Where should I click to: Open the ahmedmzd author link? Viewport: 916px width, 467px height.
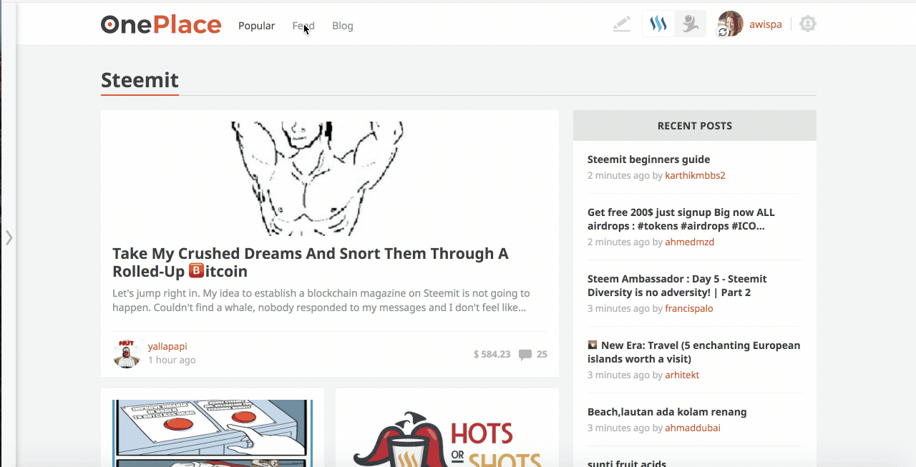point(690,242)
